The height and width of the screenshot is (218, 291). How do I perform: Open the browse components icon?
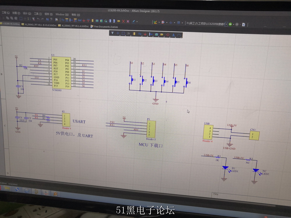[x=57, y=20]
